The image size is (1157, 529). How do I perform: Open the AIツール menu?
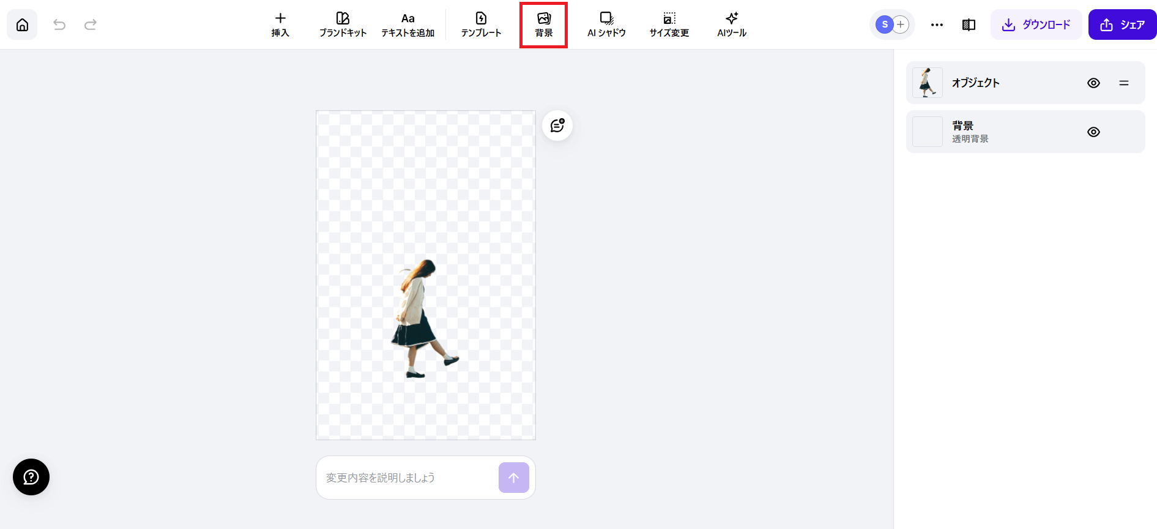(x=732, y=24)
